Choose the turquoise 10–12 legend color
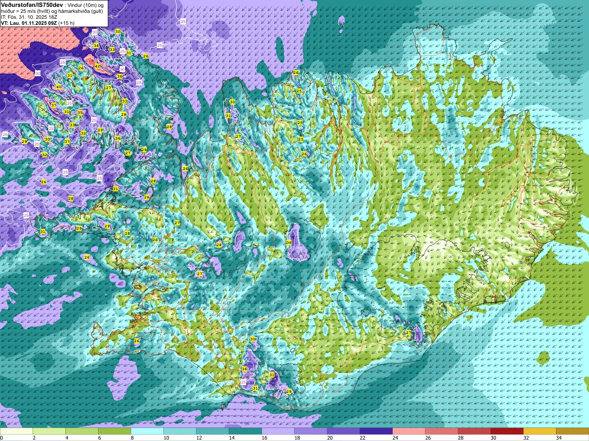The width and height of the screenshot is (589, 441). point(180,431)
